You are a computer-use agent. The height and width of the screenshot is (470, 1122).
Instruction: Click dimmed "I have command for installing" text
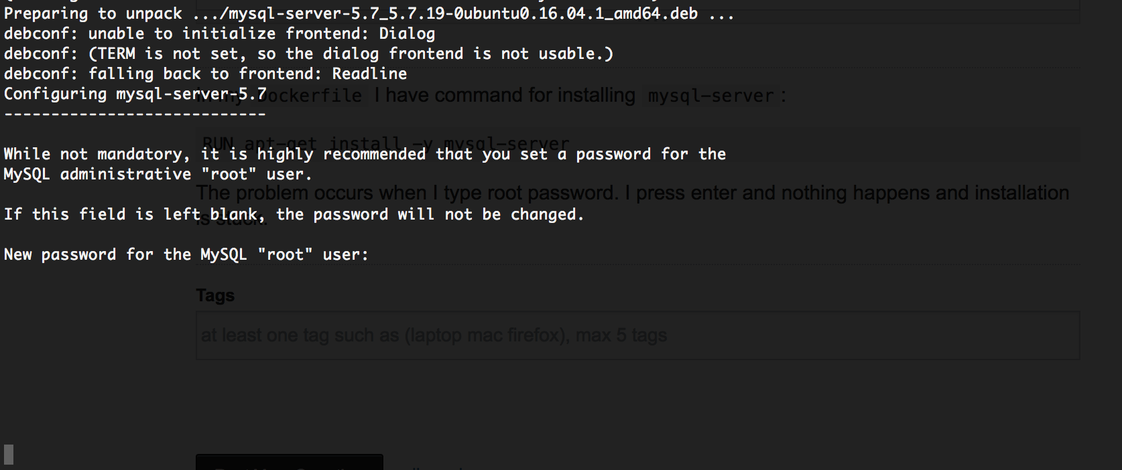point(505,96)
